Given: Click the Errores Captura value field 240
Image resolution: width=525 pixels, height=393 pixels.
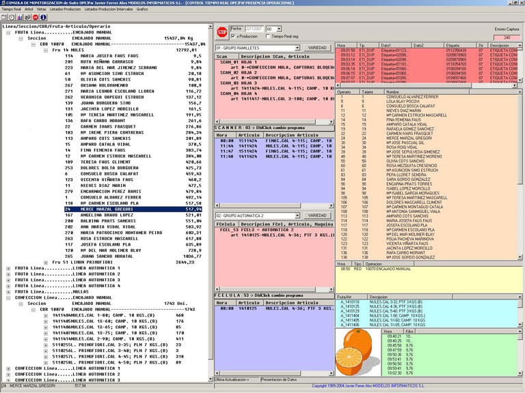Looking at the screenshot, I should [x=507, y=38].
